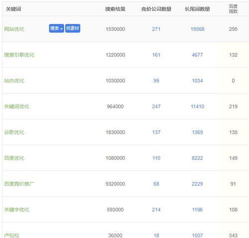Open long-tail word count 1034
249x238 pixels.
click(197, 81)
